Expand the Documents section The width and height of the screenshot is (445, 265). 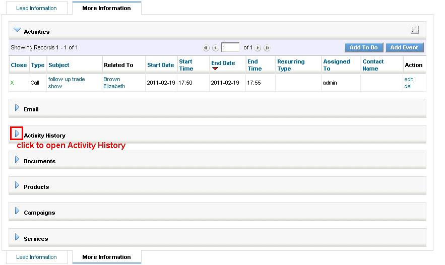pos(17,160)
